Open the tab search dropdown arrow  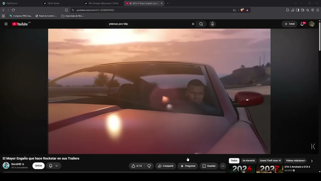point(296,3)
